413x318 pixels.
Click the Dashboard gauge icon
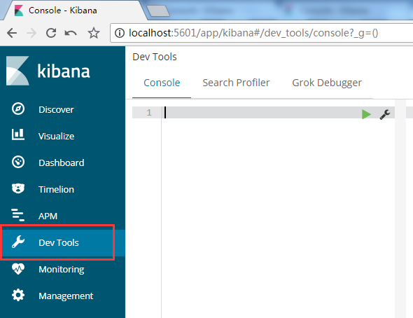point(18,162)
